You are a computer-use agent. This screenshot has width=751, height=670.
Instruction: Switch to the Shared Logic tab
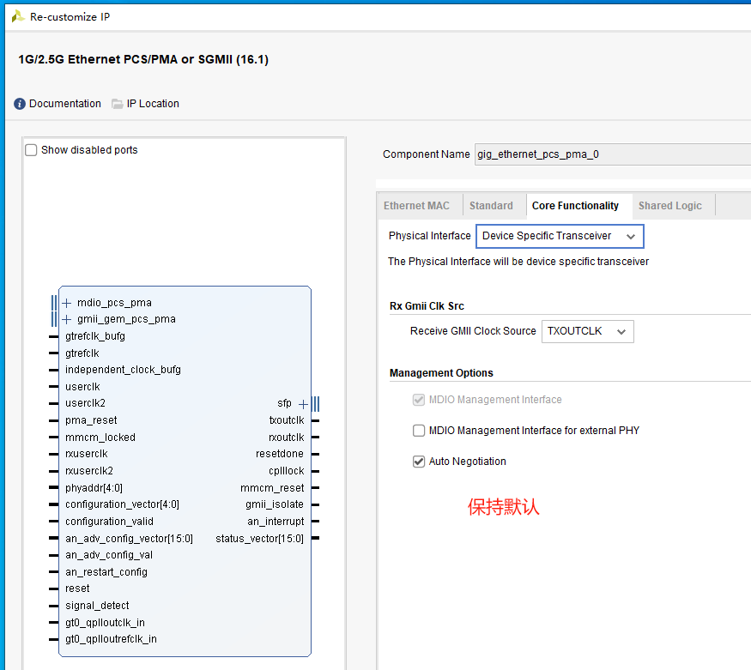(670, 206)
